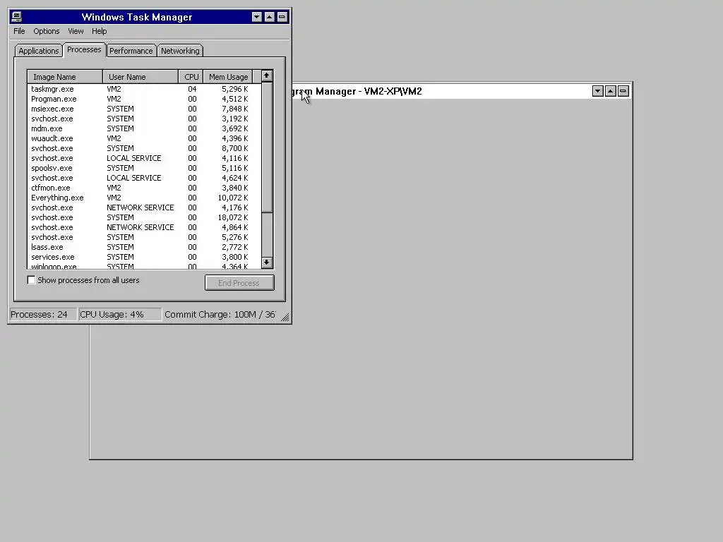Select svchost.exe using 4,176 K memory
The width and height of the screenshot is (723, 542).
(x=144, y=208)
